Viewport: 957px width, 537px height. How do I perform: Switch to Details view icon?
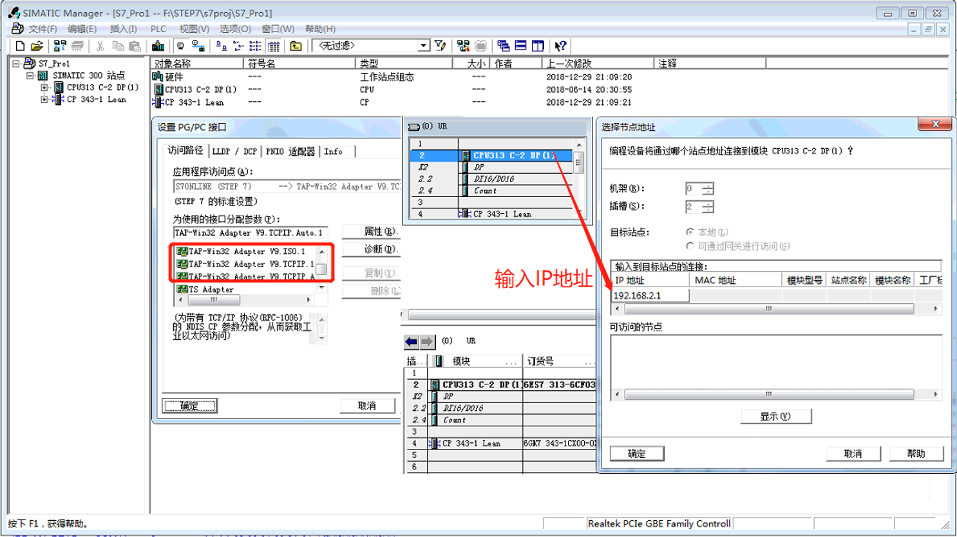[274, 46]
